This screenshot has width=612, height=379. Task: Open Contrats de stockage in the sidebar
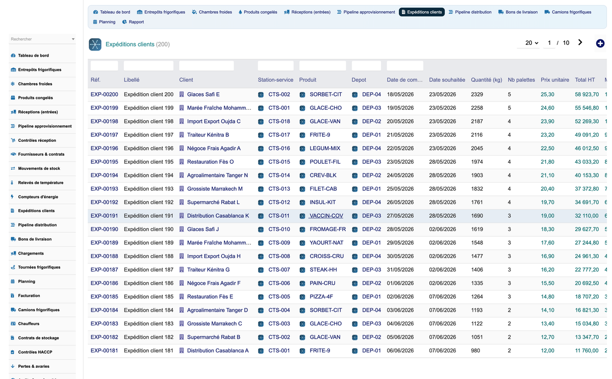pos(38,338)
